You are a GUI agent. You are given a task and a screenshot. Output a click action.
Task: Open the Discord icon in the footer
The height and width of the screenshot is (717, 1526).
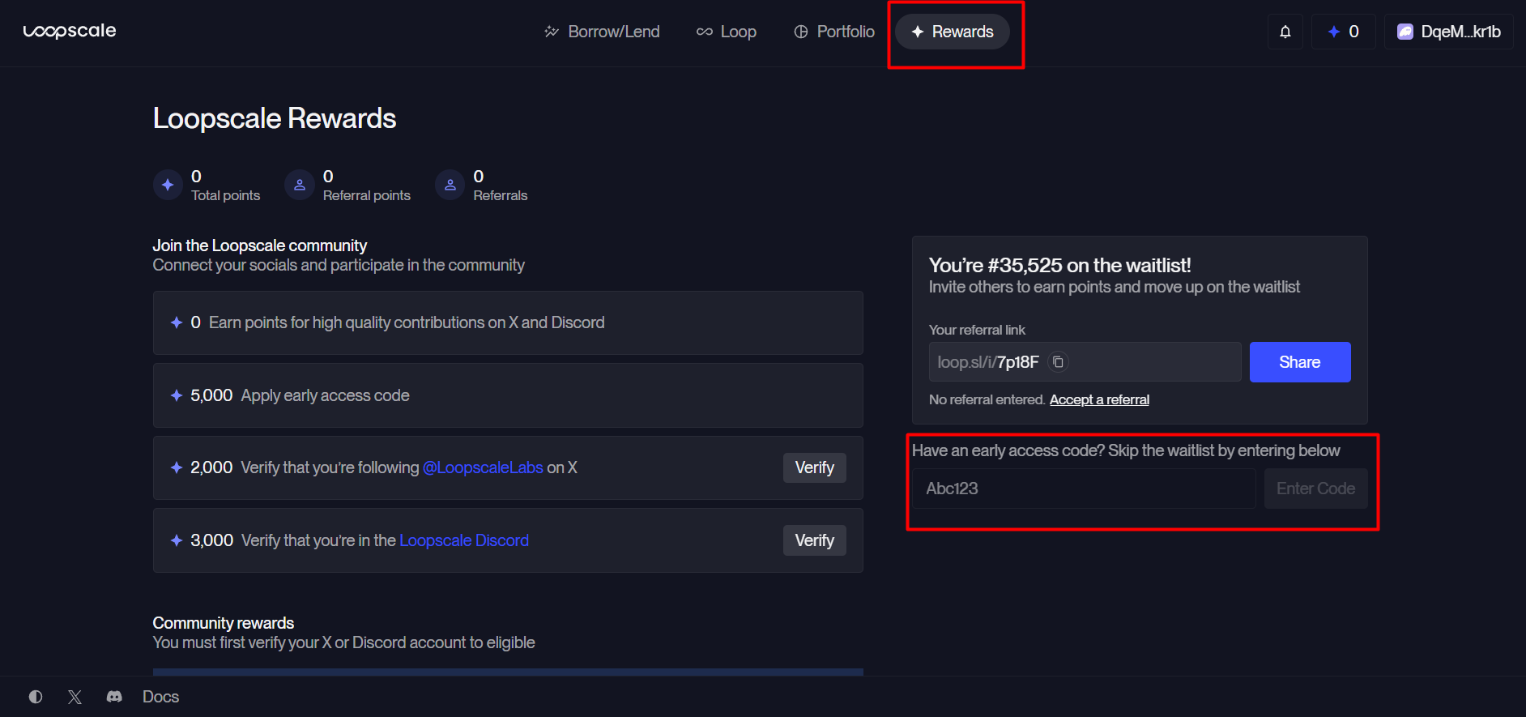pos(114,696)
